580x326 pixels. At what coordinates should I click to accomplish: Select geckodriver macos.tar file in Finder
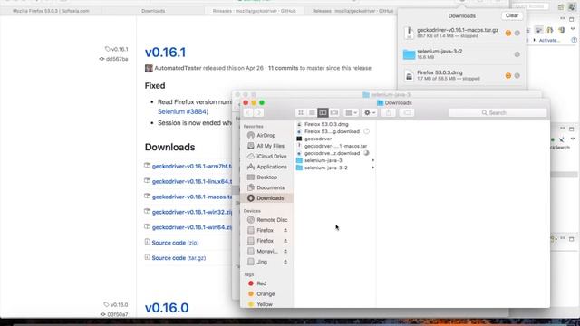[x=335, y=146]
